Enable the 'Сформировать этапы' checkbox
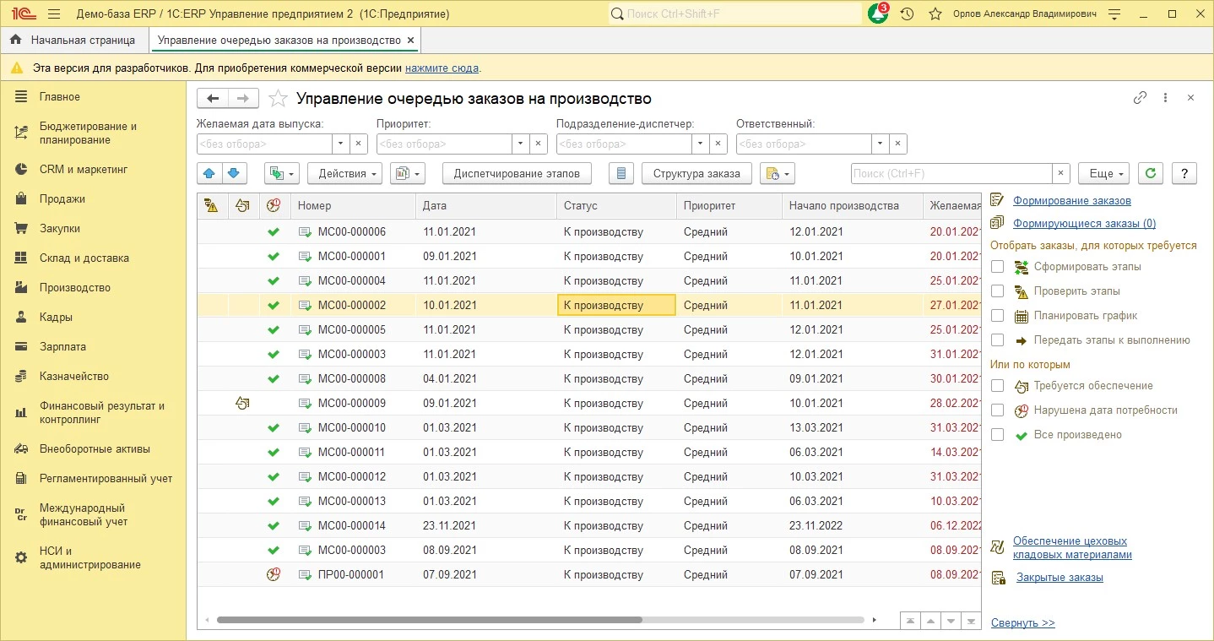This screenshot has height=641, width=1214. point(998,267)
